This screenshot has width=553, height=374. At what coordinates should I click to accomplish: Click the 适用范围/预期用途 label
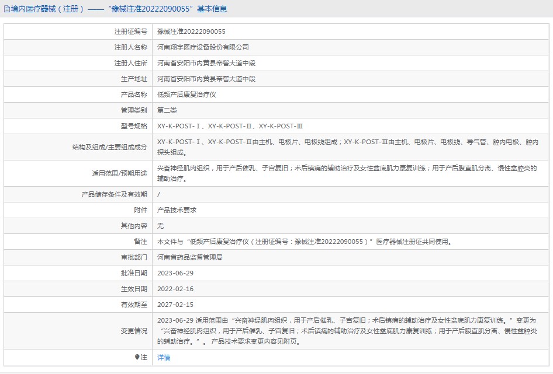click(x=120, y=173)
